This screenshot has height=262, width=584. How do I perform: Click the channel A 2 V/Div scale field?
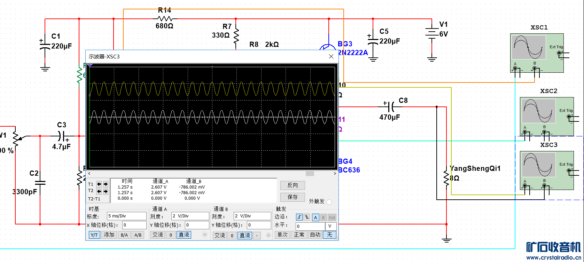tap(190, 216)
